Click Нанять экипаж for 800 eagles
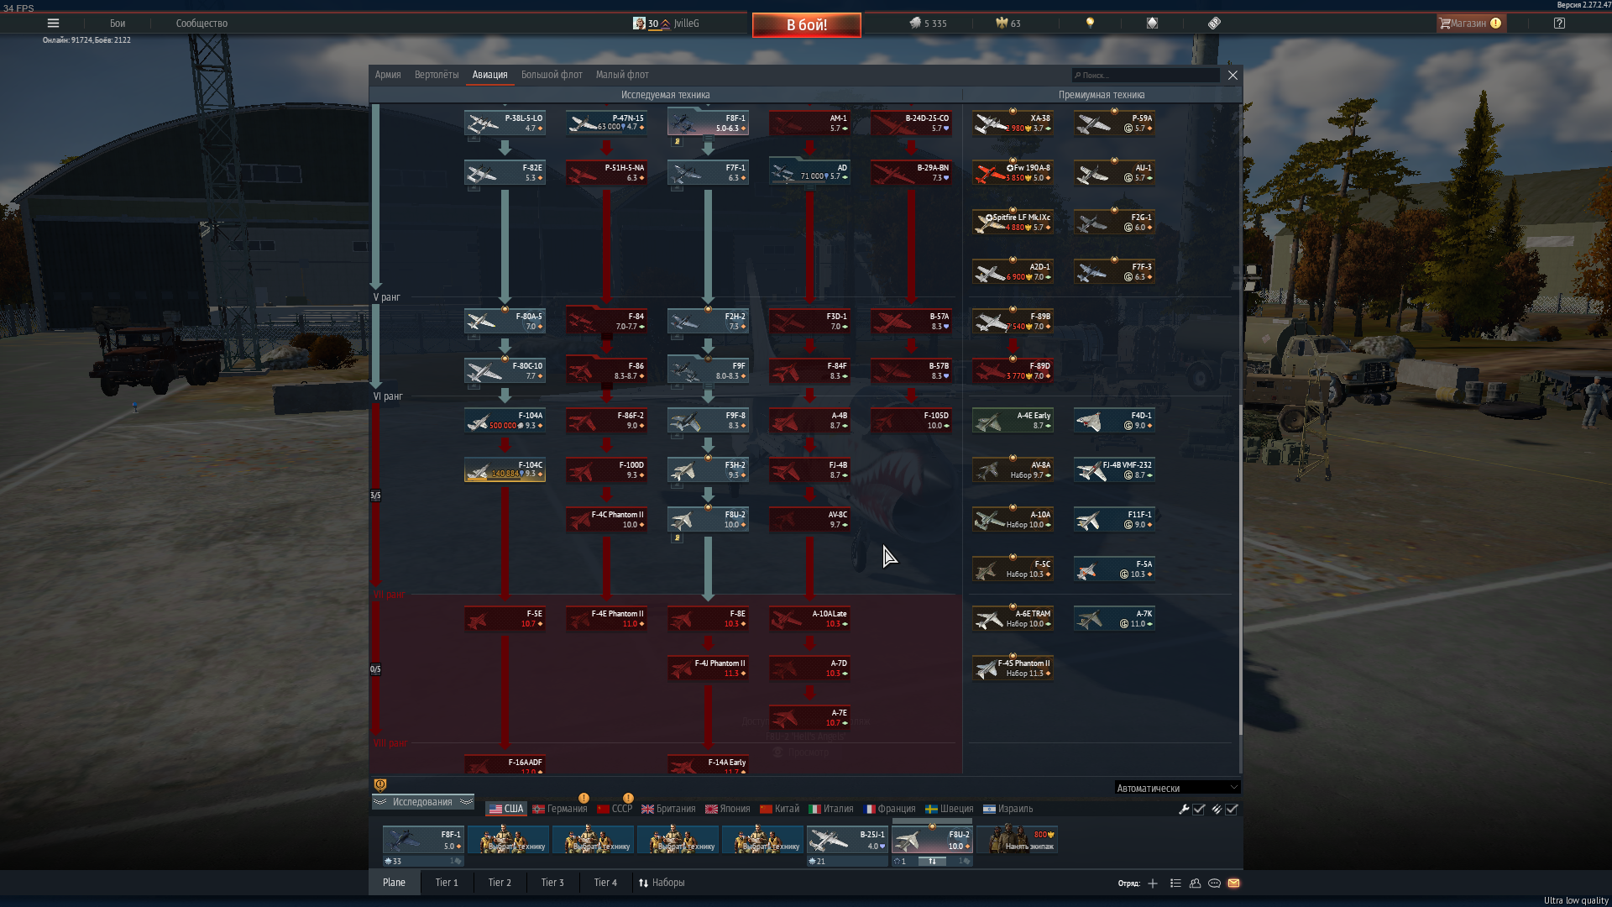Screen dimensions: 1612x907 (x=1017, y=840)
